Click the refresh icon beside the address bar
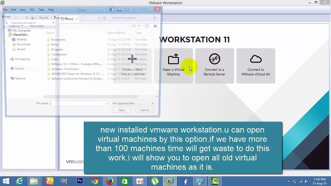 click(104, 18)
